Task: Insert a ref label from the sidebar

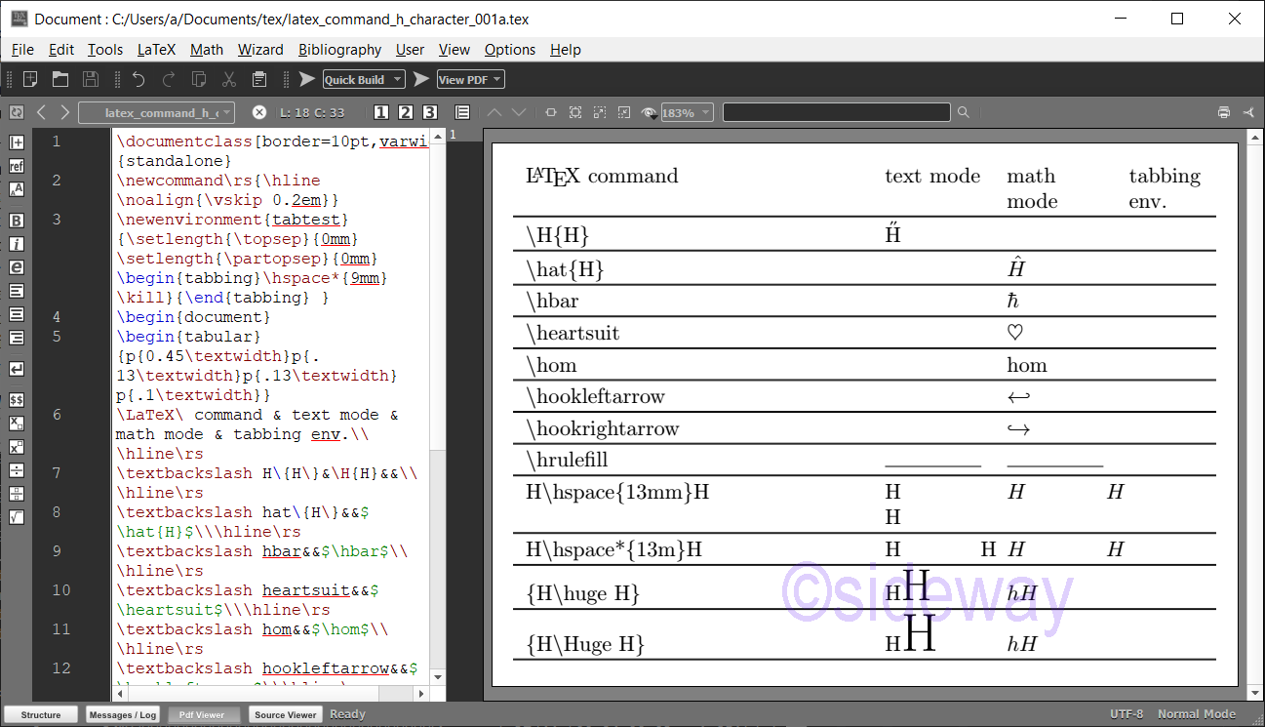Action: [16, 166]
